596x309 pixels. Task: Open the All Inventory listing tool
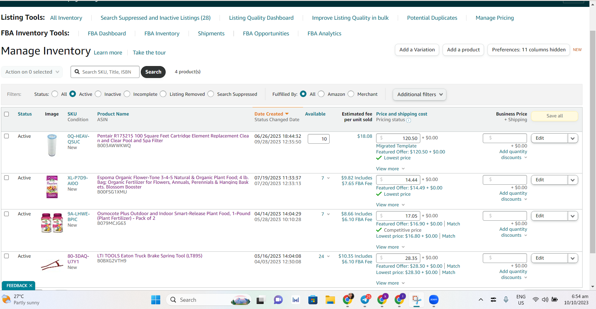coord(66,18)
